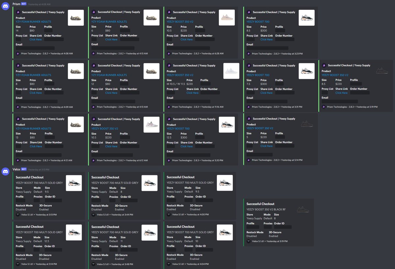Click Prism footer icon beside 3:23 PM timestamp
This screenshot has width=395, height=269.
point(249,54)
